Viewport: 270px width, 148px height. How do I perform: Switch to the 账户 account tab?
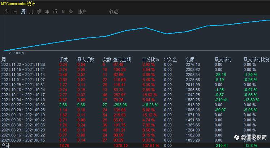click(82, 12)
